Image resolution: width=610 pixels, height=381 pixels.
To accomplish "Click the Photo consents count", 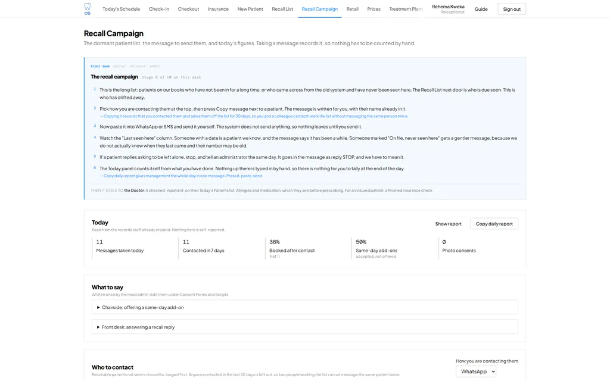I will point(444,242).
